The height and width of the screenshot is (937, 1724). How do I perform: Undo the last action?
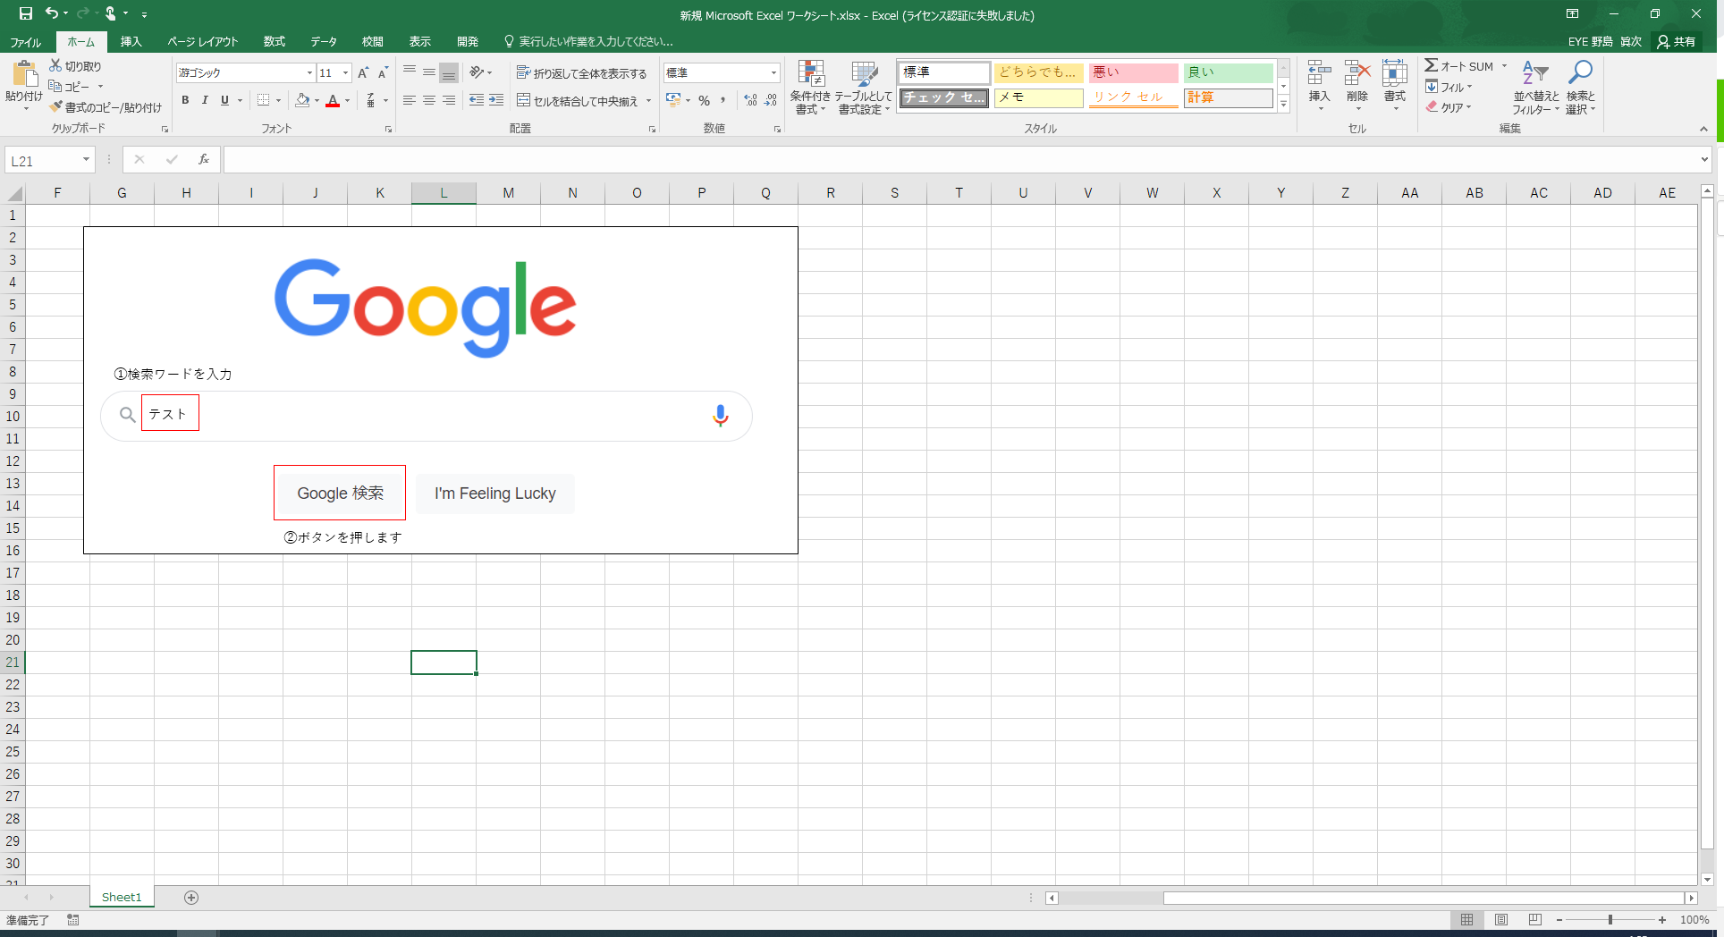52,13
